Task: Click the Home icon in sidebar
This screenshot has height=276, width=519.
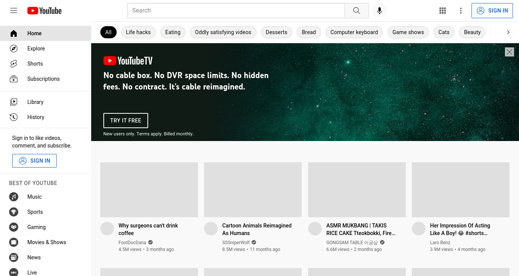Action: [x=14, y=33]
